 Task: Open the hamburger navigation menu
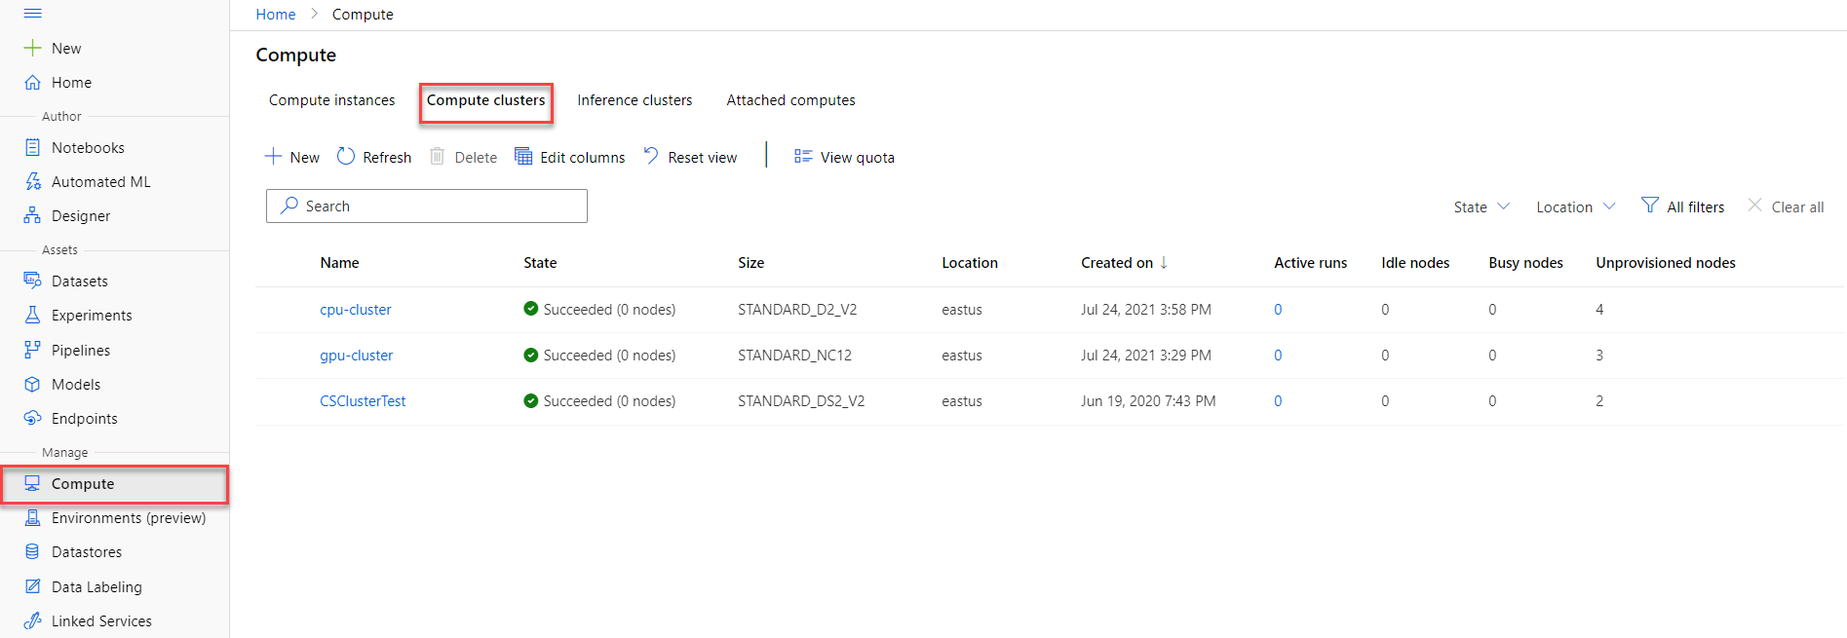click(32, 14)
